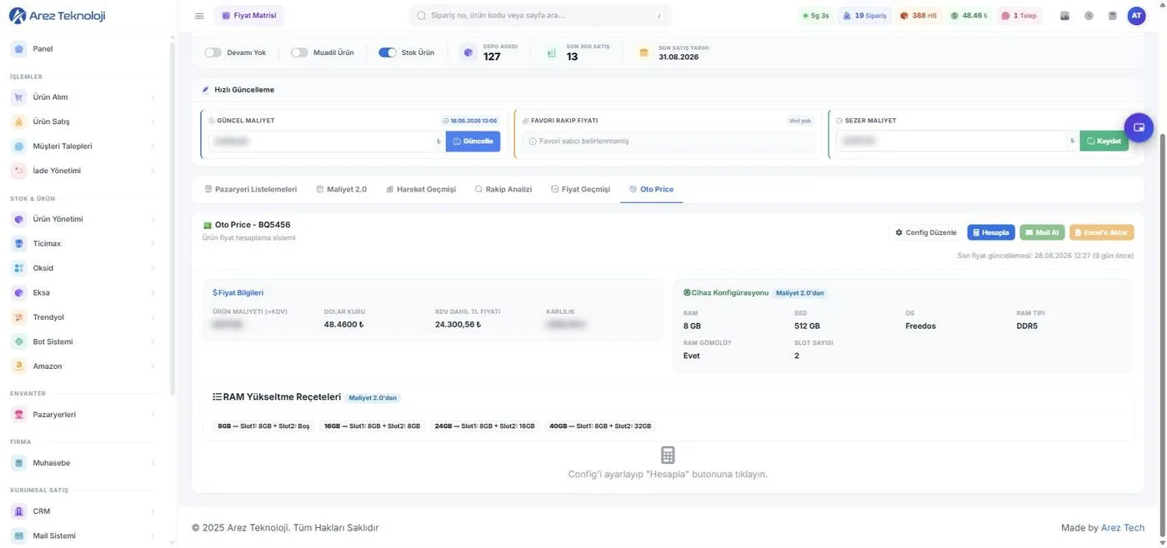This screenshot has width=1167, height=548.
Task: Follow the Arez Tech footer link
Action: tap(1123, 528)
